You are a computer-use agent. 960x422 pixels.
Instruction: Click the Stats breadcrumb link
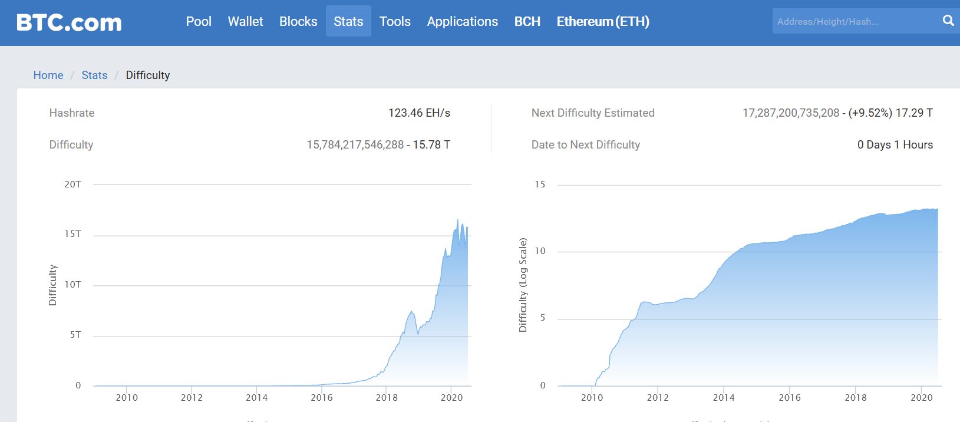[x=94, y=75]
